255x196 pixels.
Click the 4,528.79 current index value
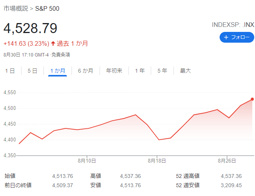[30, 28]
